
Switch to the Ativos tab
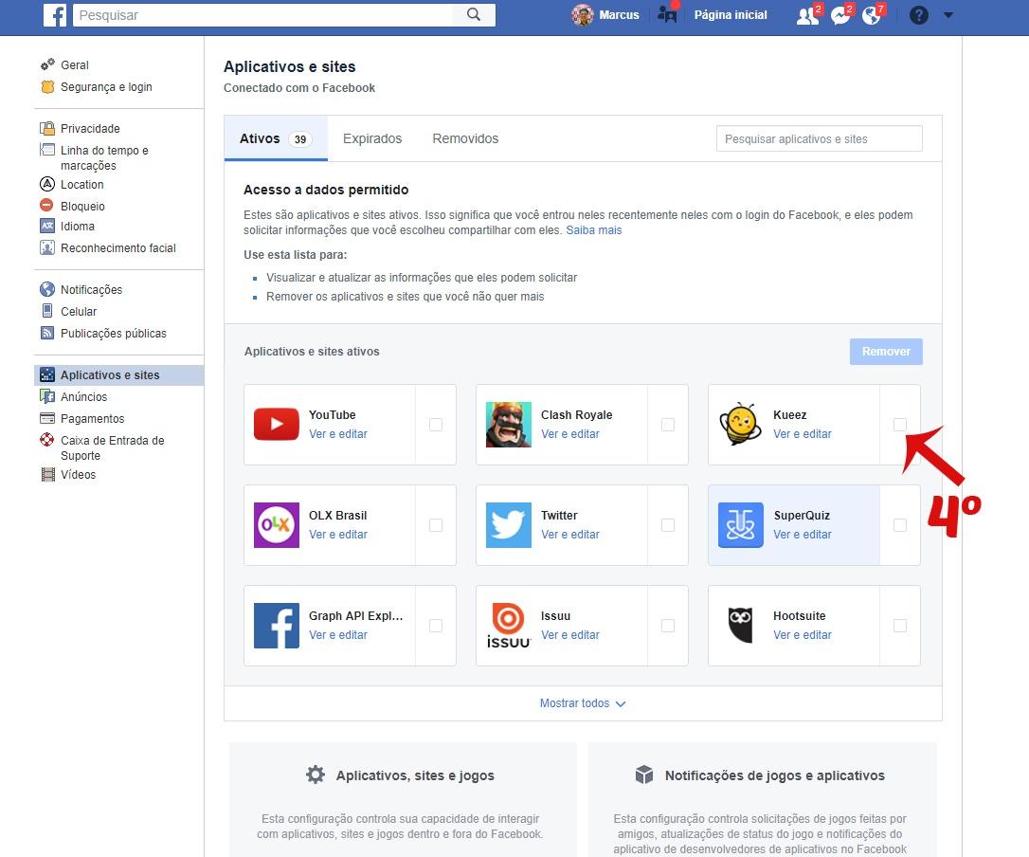[x=276, y=138]
